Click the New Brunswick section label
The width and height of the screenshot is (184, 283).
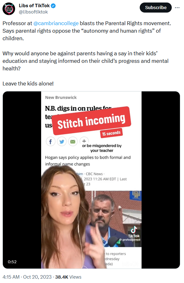click(x=61, y=97)
